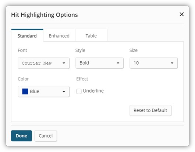Click the Underline checkbox label text

[x=93, y=91]
